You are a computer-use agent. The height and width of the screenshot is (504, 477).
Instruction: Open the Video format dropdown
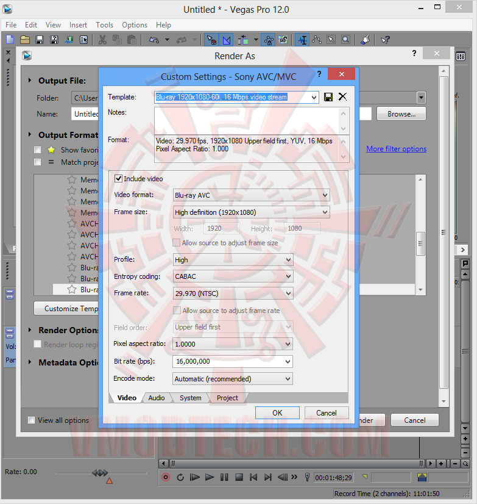click(x=325, y=195)
